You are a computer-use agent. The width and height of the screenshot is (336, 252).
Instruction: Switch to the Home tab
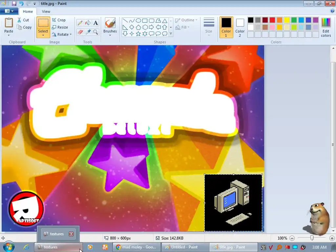pos(28,11)
